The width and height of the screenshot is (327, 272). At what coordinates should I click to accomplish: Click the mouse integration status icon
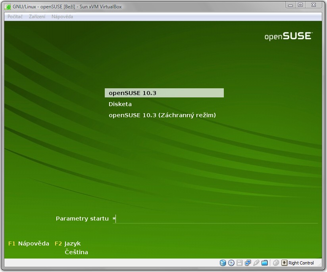click(x=276, y=263)
